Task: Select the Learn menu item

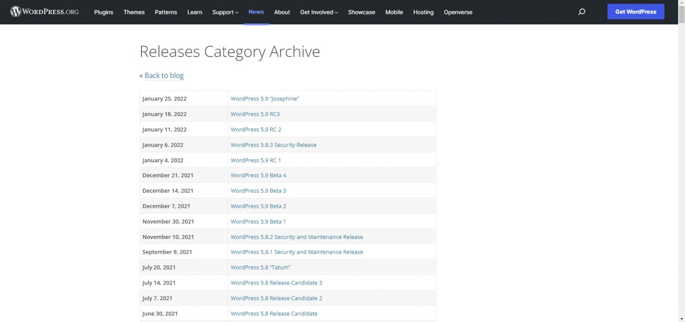Action: tap(194, 12)
